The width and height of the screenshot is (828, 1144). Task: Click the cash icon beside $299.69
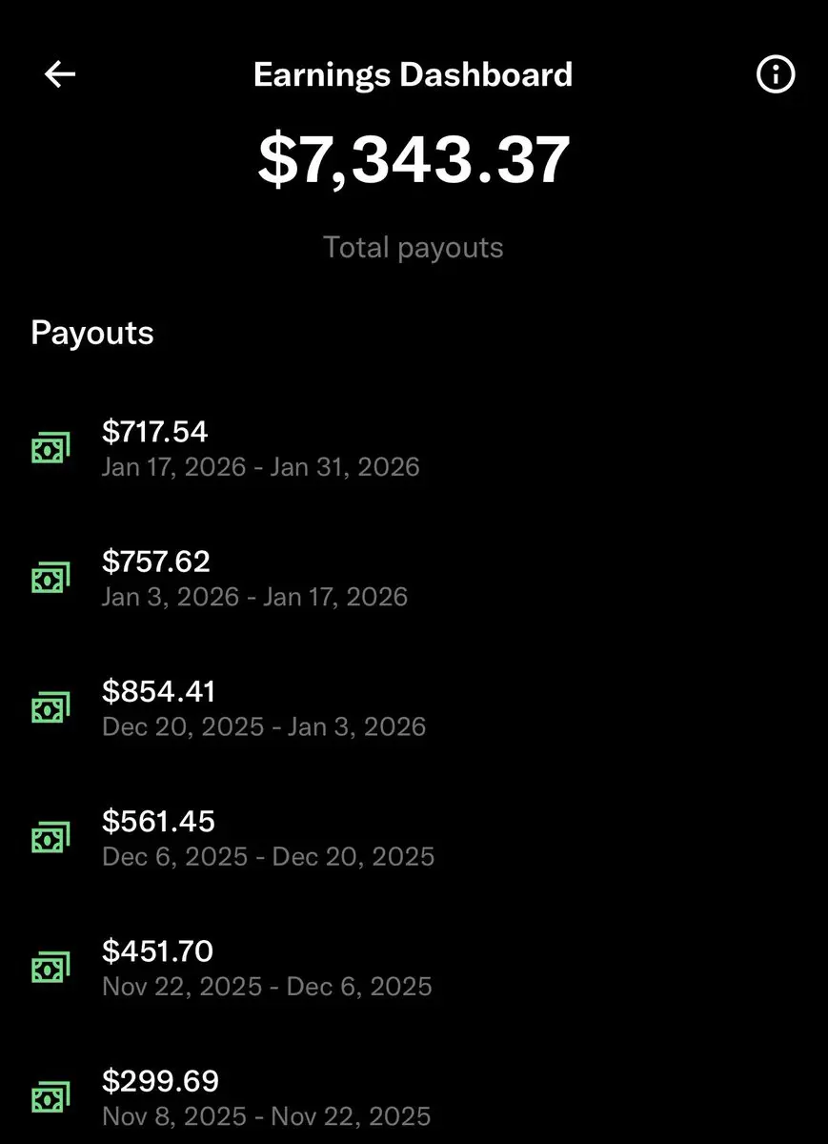coord(50,1096)
